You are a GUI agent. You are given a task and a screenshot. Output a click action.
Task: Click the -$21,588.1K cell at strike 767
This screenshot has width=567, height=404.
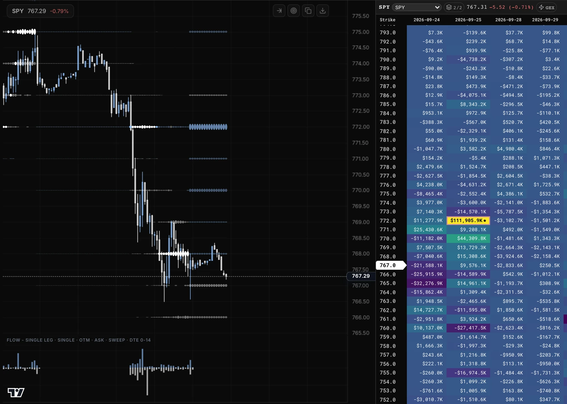coord(427,265)
